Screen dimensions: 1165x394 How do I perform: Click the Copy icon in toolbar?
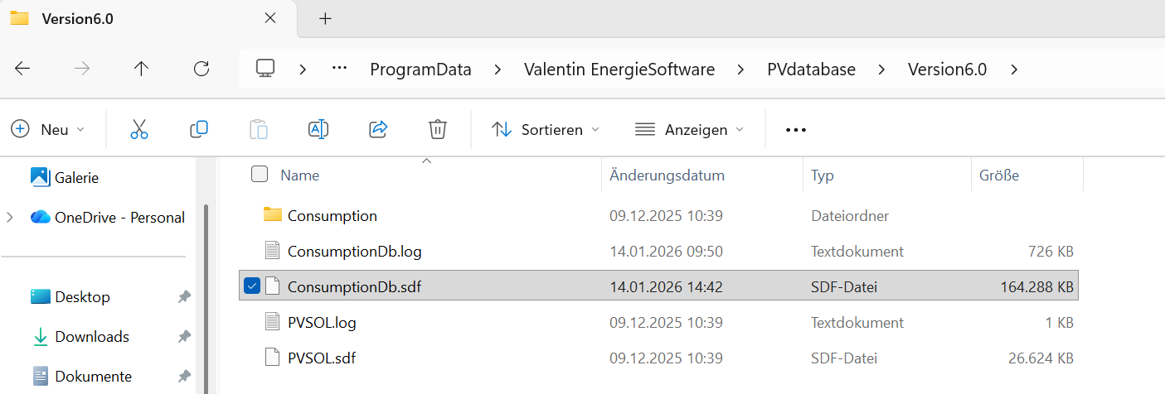click(x=199, y=129)
